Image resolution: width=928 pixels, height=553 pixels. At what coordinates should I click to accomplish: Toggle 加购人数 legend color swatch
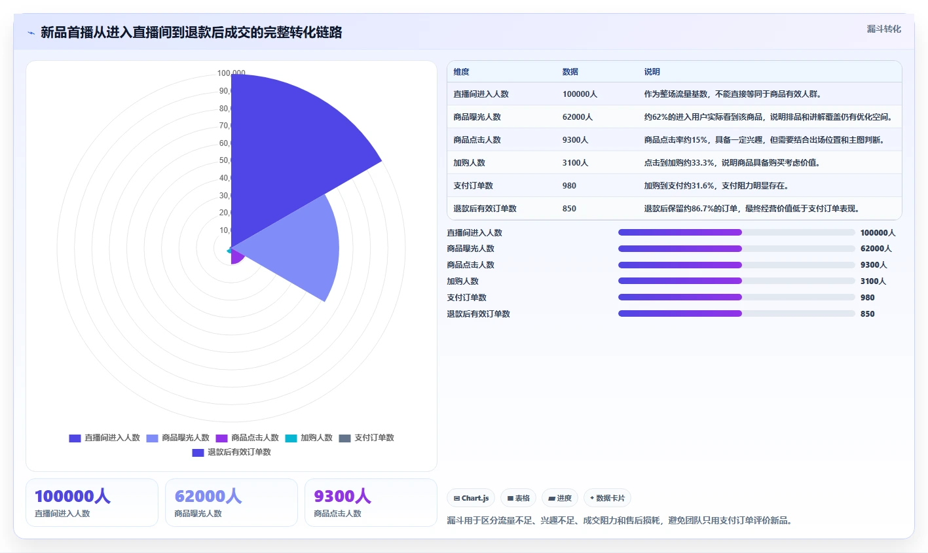coord(291,438)
